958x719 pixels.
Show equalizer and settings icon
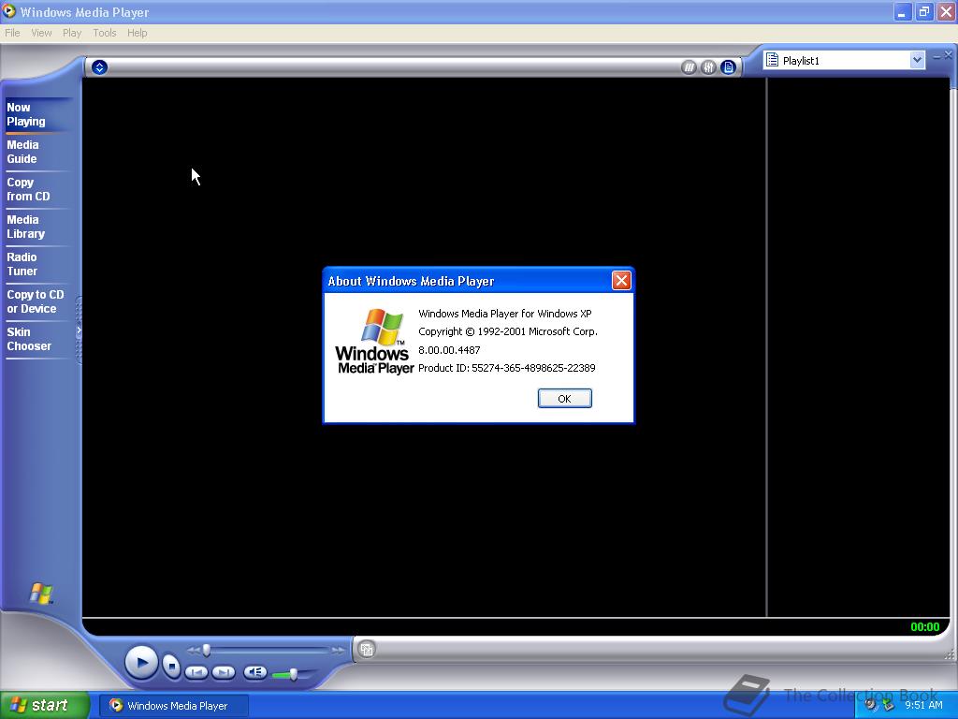[x=708, y=67]
